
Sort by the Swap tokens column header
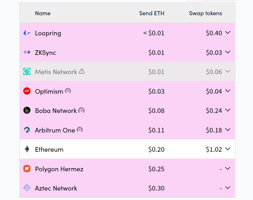click(206, 13)
